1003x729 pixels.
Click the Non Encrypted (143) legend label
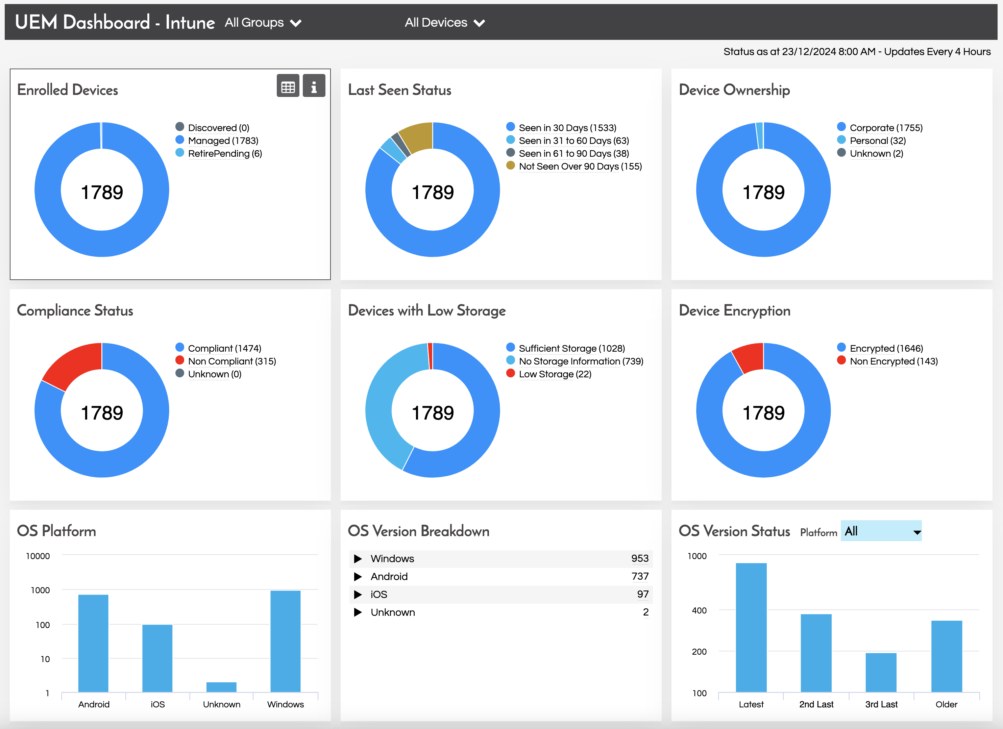(894, 361)
